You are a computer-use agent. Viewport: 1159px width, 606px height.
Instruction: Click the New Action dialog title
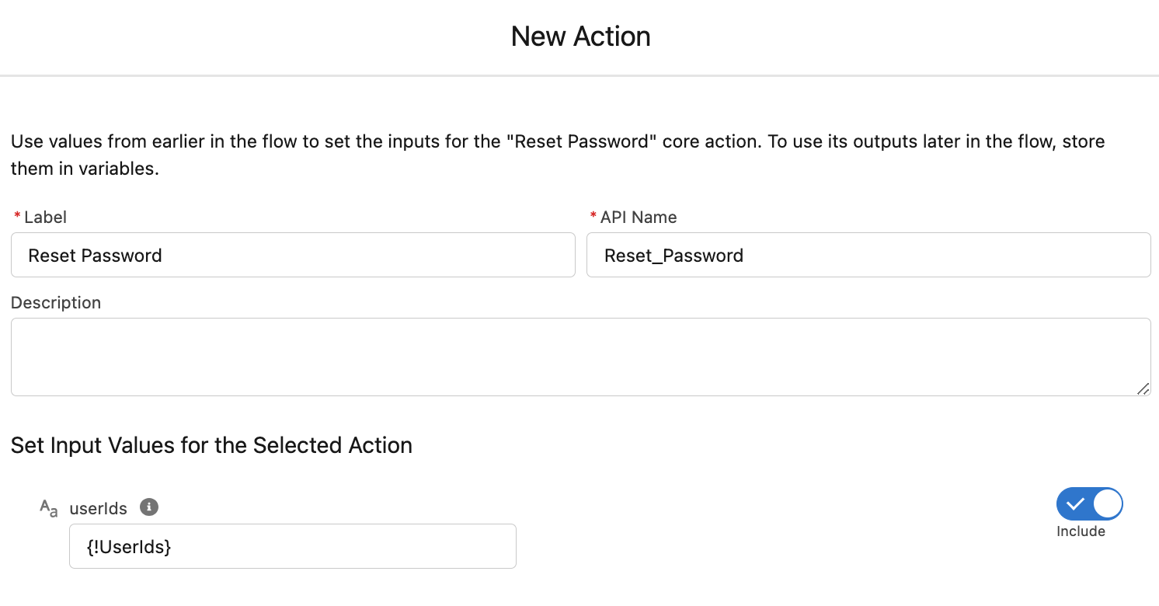(x=580, y=36)
